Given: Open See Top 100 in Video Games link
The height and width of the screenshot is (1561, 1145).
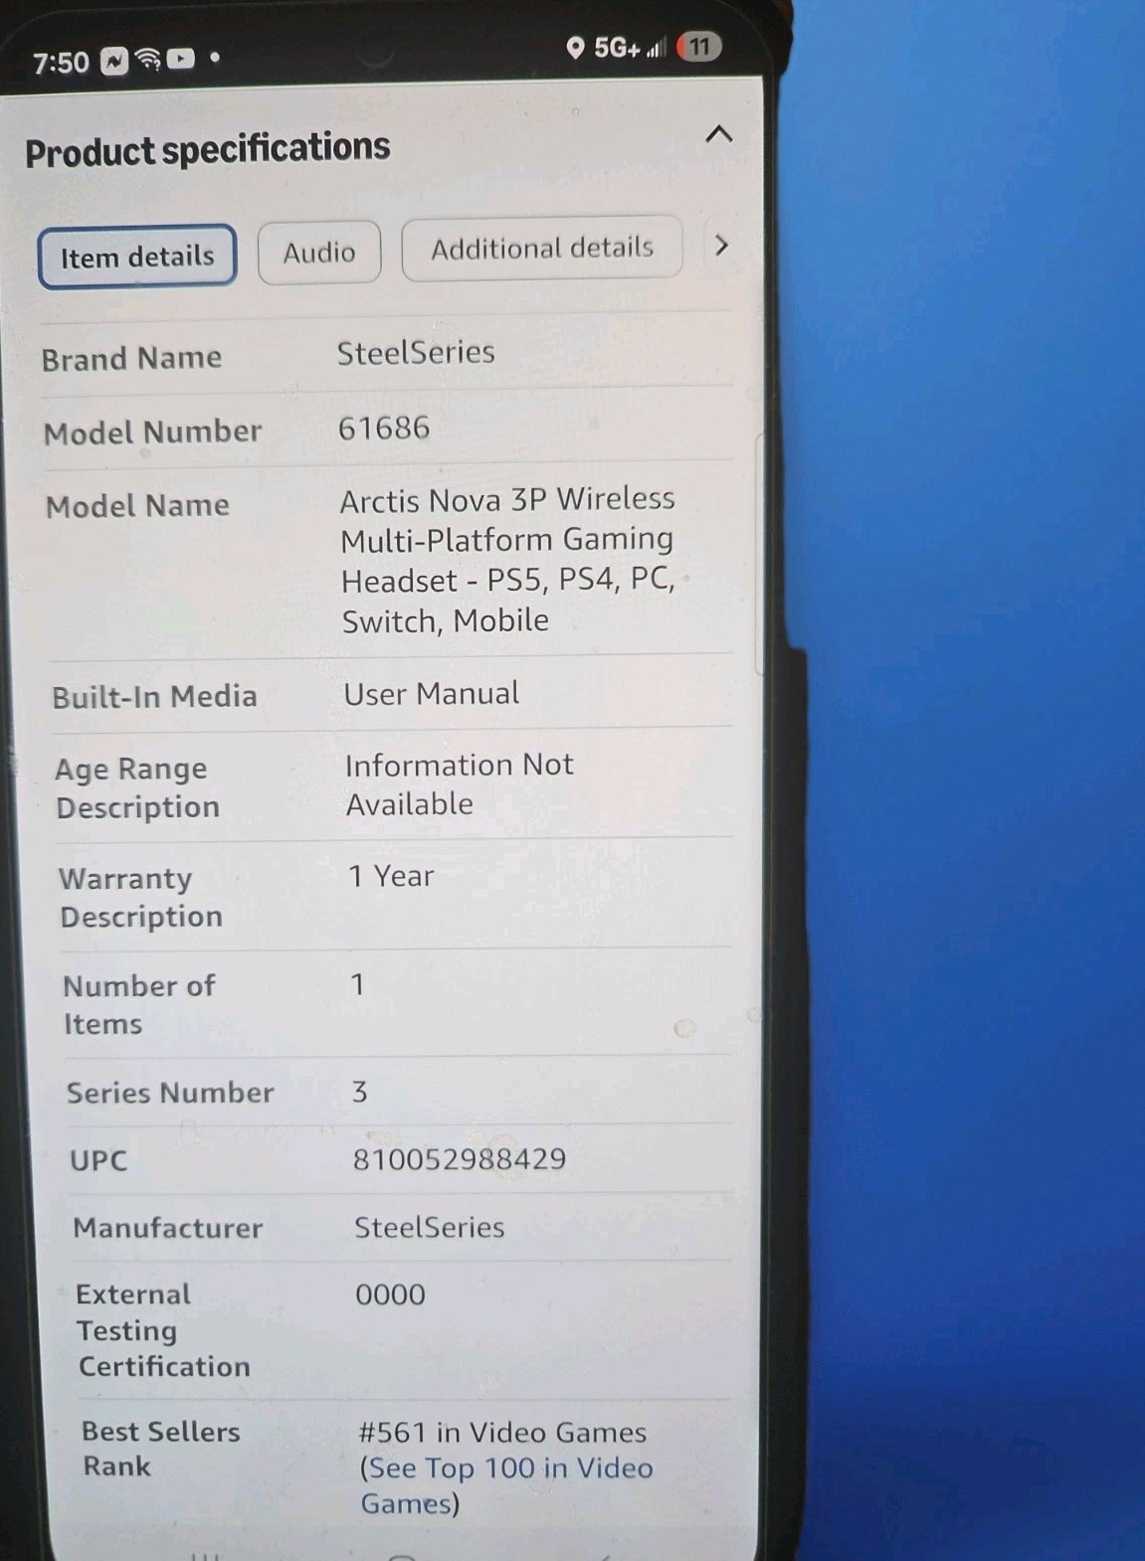Looking at the screenshot, I should 505,1485.
